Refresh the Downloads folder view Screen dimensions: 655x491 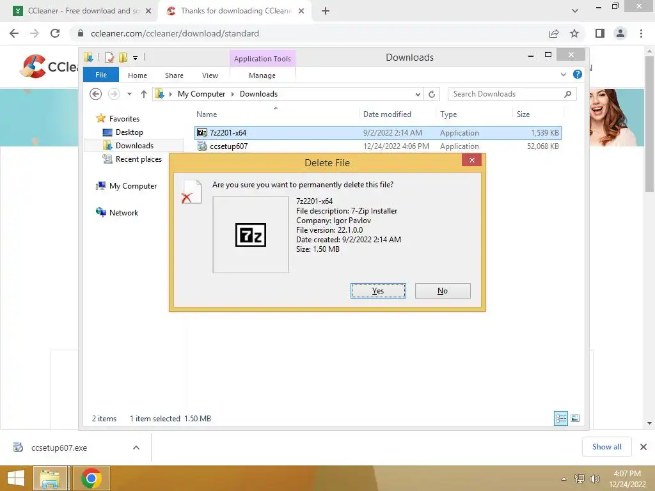[432, 95]
